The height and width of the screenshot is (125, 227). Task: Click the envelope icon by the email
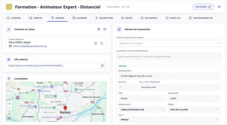(10, 46)
